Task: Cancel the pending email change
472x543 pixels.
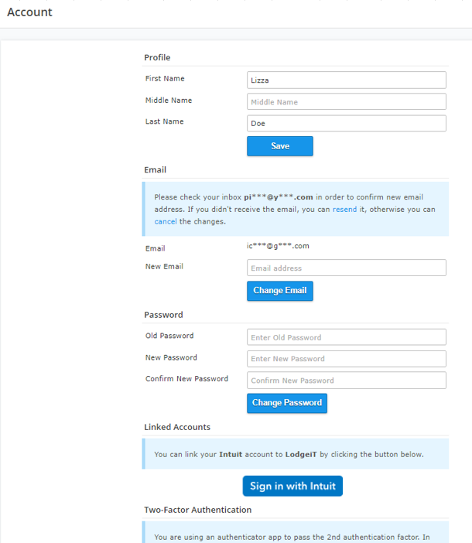Action: click(x=166, y=221)
